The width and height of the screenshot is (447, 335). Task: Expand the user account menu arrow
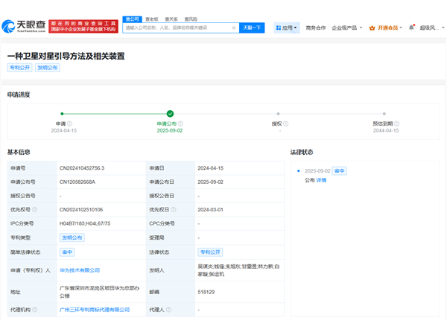[443, 28]
